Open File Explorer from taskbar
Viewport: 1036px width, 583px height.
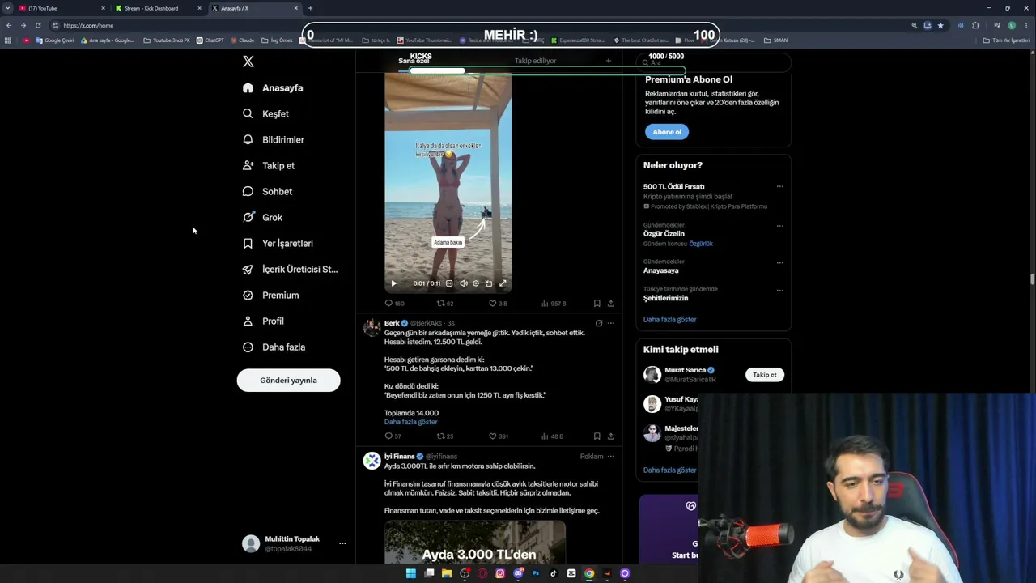click(447, 573)
